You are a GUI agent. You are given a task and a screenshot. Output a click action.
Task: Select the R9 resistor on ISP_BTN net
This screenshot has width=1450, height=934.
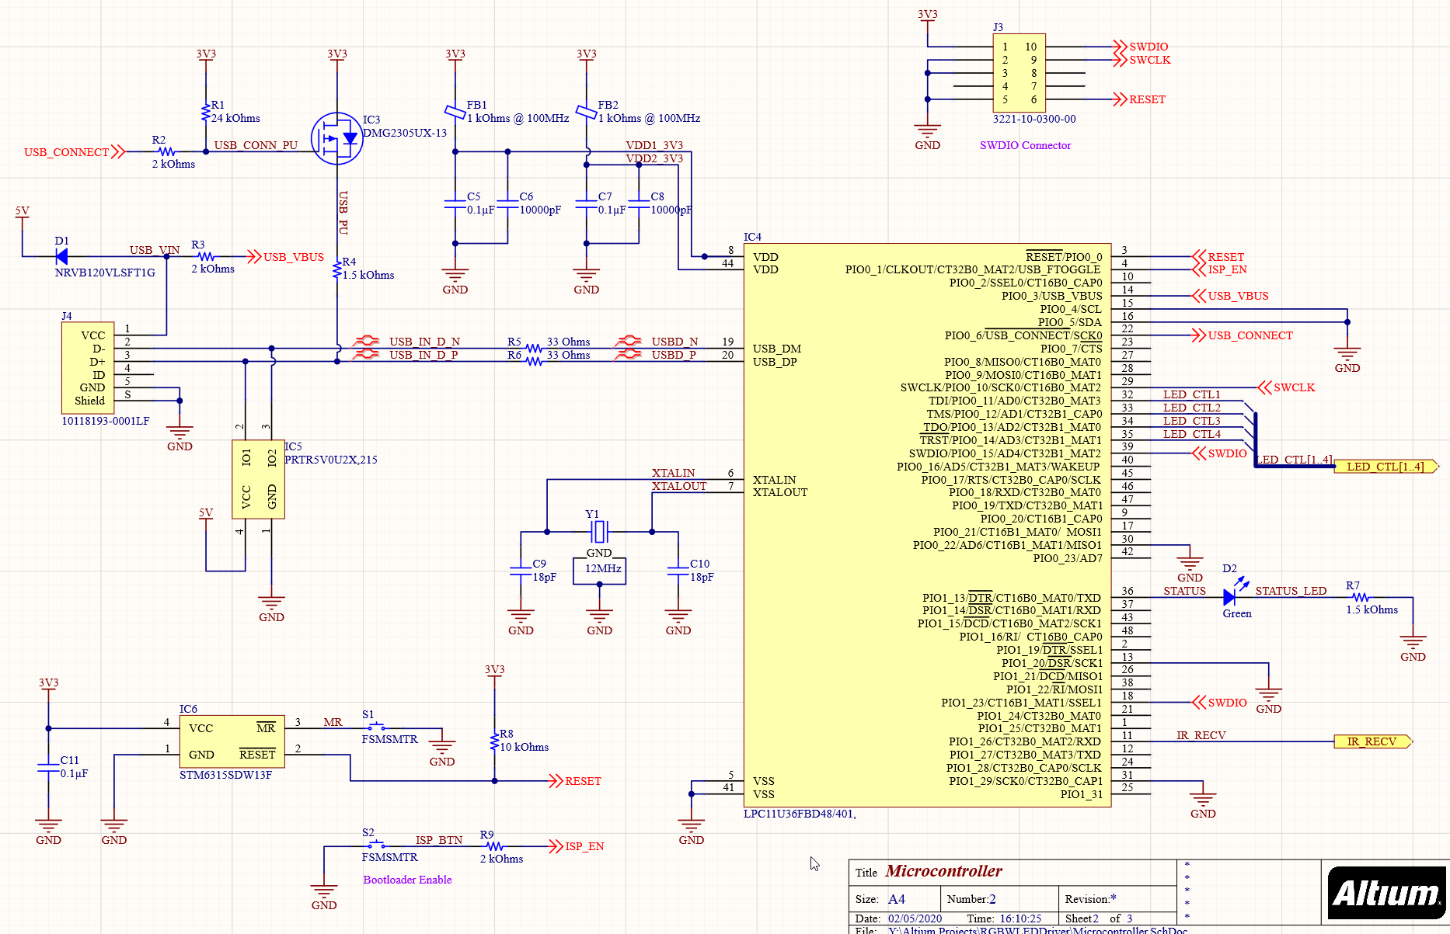click(x=494, y=845)
